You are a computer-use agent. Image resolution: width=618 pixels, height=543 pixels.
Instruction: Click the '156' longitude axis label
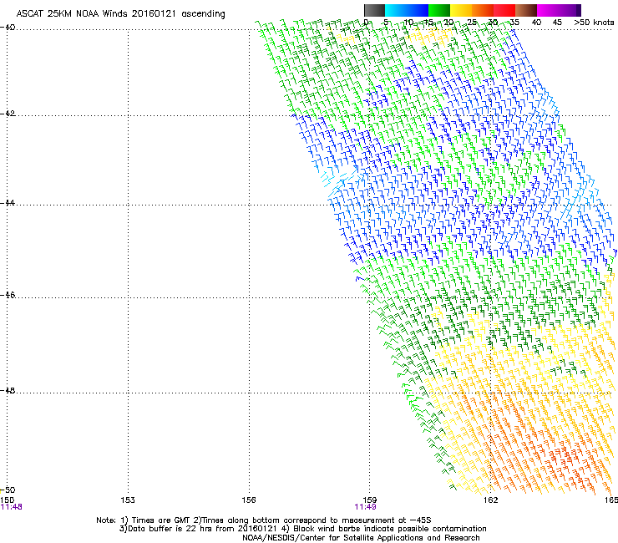tap(249, 500)
